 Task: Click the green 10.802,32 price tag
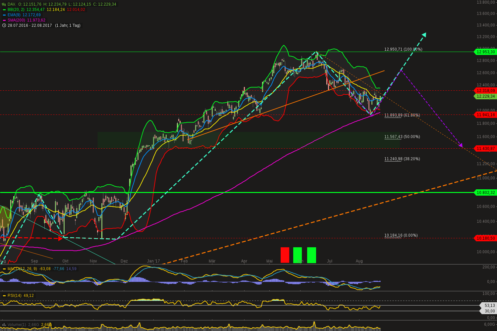(x=485, y=192)
